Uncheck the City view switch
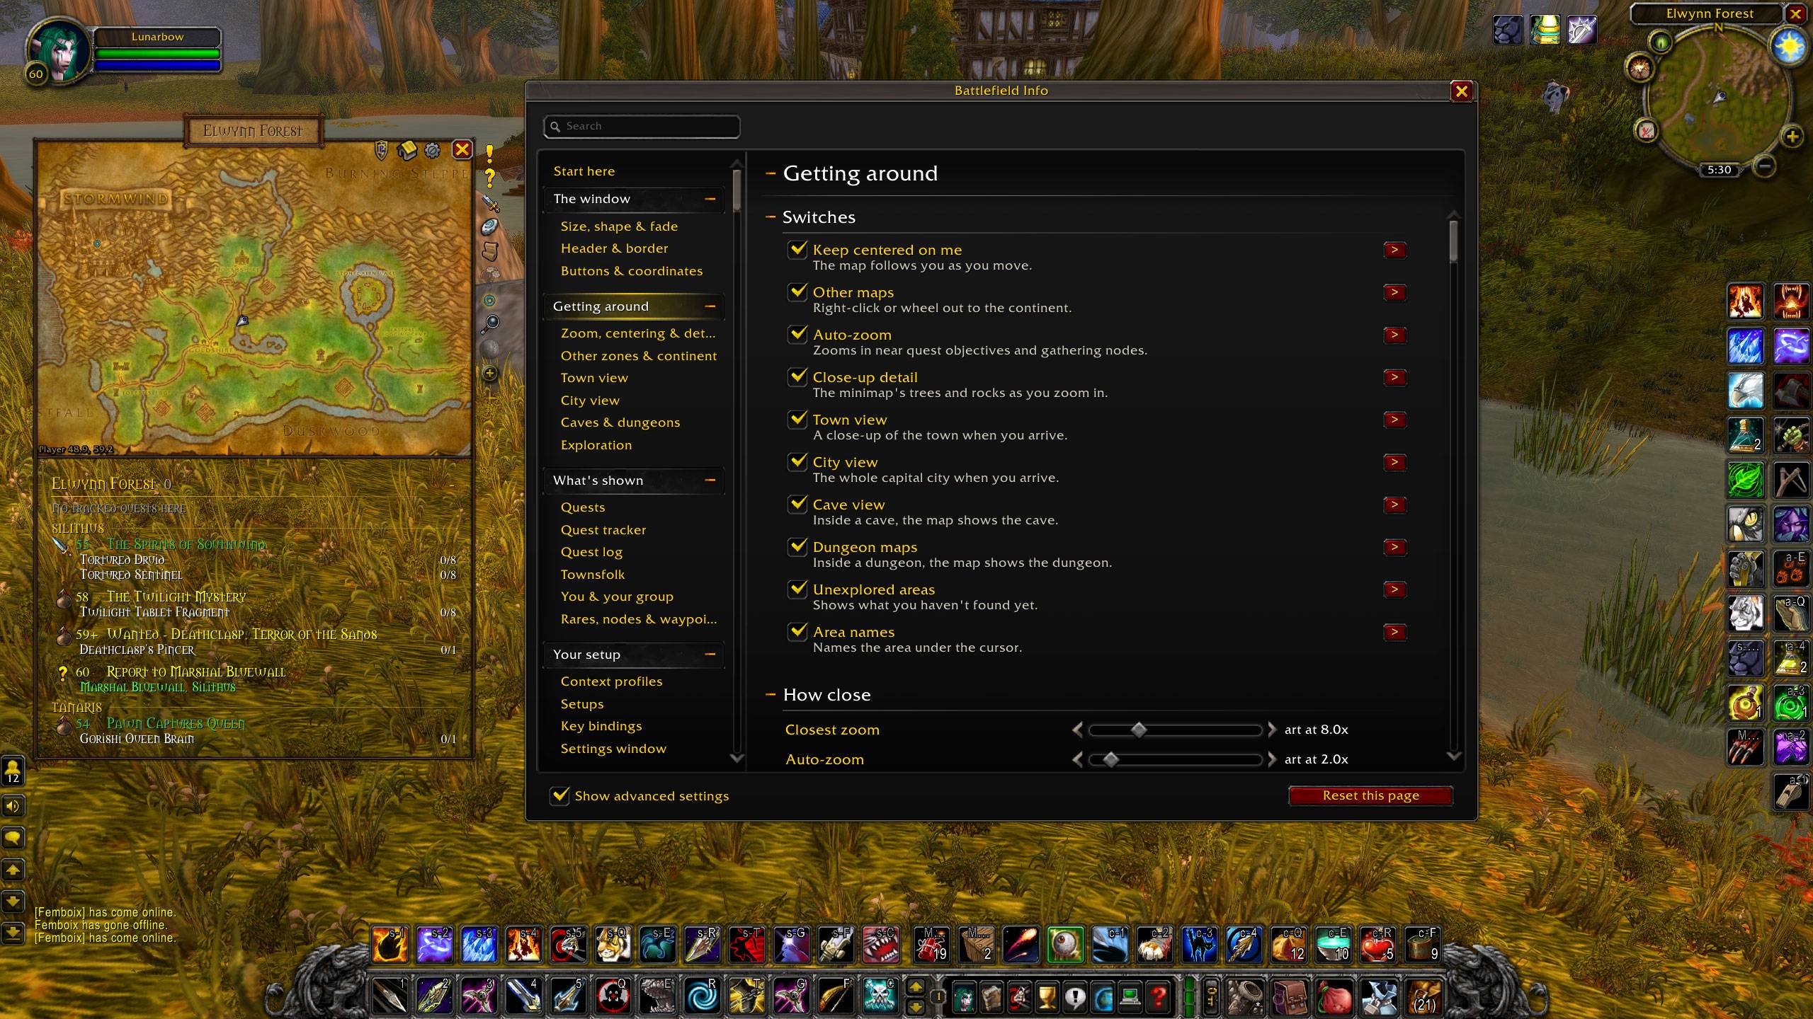Screen dimensions: 1813x1019 coord(797,461)
